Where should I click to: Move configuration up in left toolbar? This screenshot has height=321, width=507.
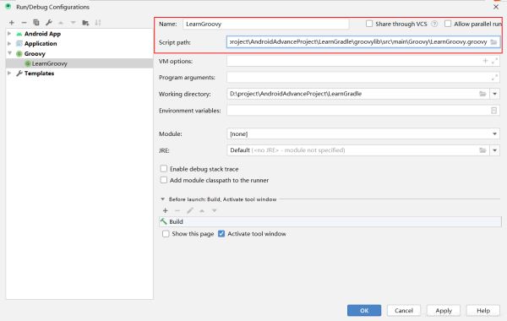[61, 23]
